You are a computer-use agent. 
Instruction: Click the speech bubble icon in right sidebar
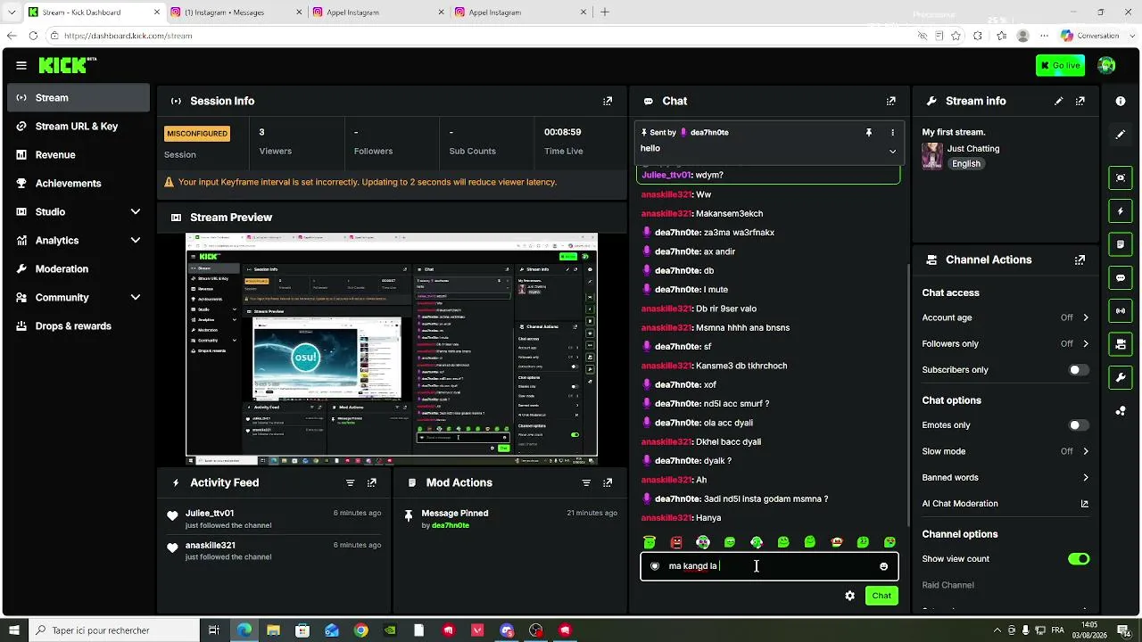tap(1121, 277)
